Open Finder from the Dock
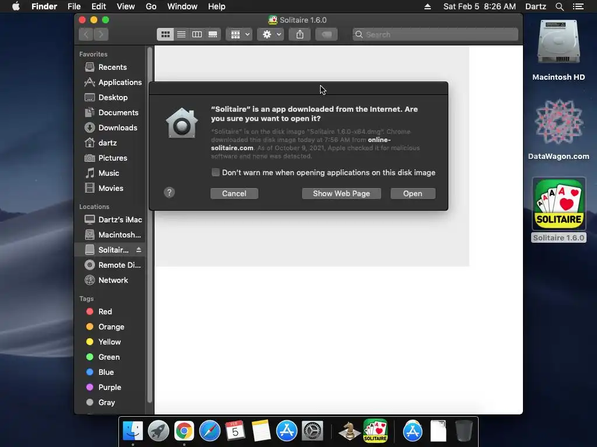The image size is (597, 447). (x=133, y=431)
